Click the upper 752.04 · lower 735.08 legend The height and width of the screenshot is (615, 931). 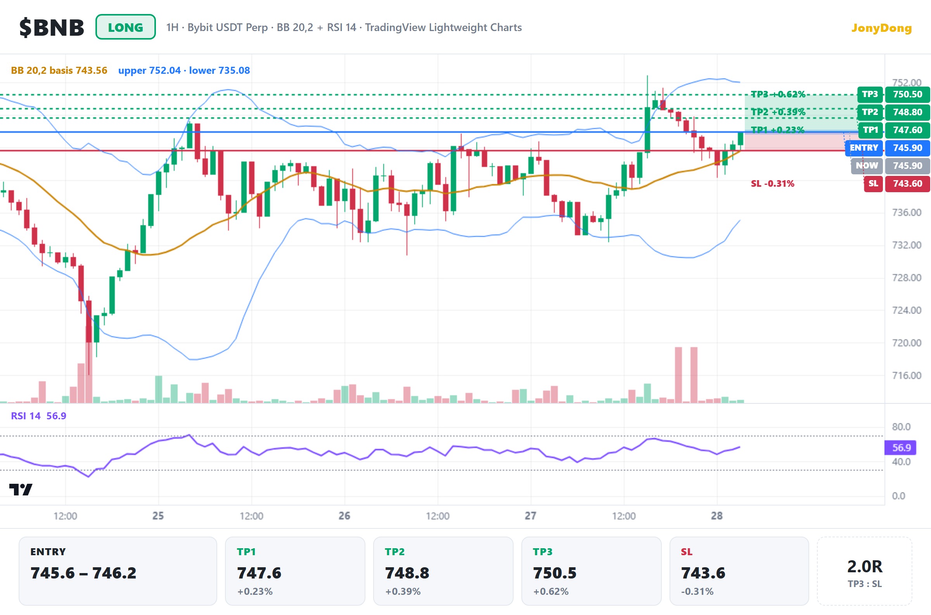(184, 71)
